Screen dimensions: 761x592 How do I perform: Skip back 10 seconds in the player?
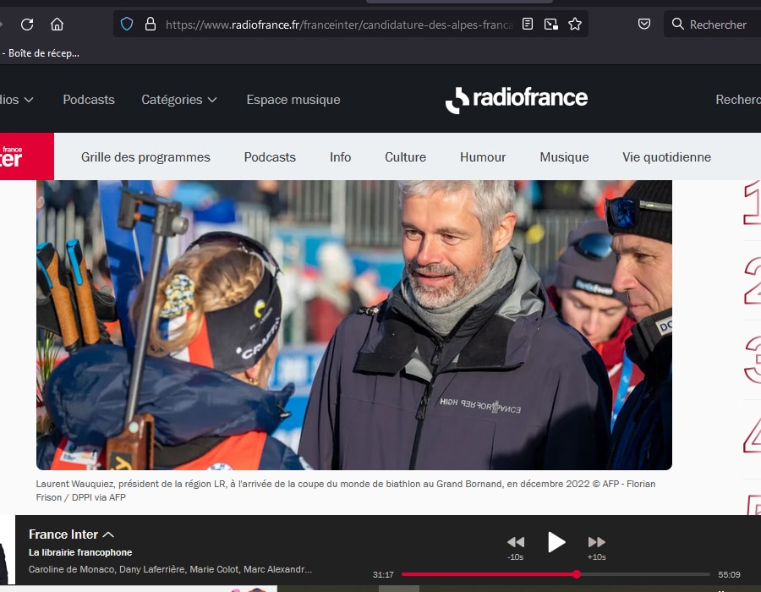[516, 542]
